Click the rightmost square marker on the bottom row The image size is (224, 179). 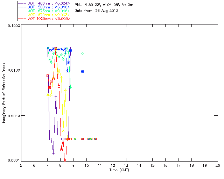pos(96,139)
